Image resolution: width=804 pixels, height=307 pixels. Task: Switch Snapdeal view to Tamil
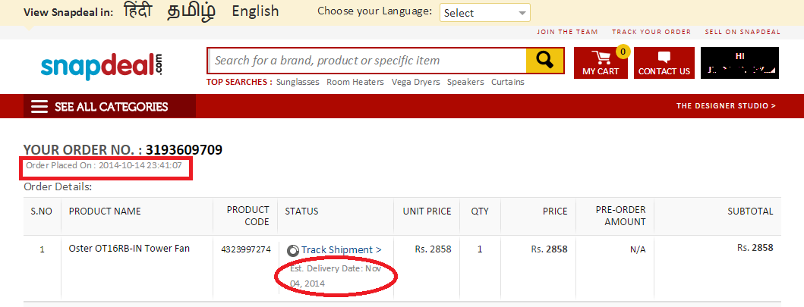[191, 11]
